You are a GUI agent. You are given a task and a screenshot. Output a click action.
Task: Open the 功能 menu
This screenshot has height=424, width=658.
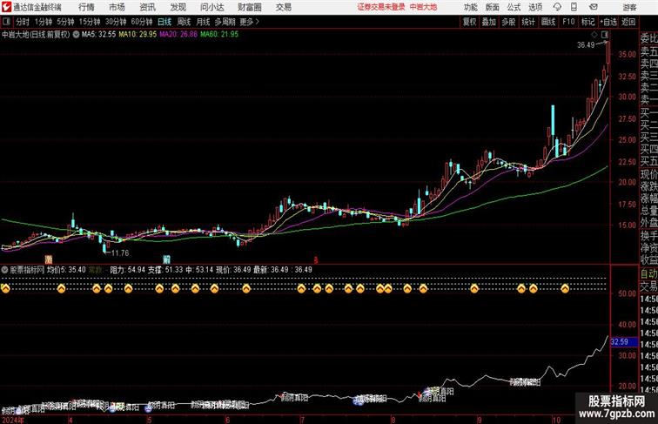(470, 7)
